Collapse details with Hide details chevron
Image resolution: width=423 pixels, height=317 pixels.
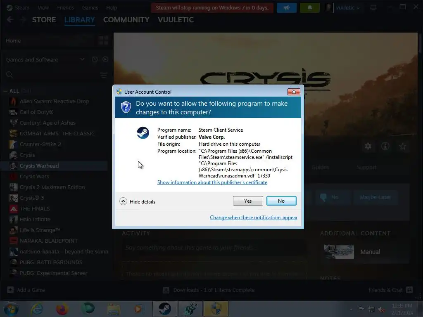coord(123,201)
